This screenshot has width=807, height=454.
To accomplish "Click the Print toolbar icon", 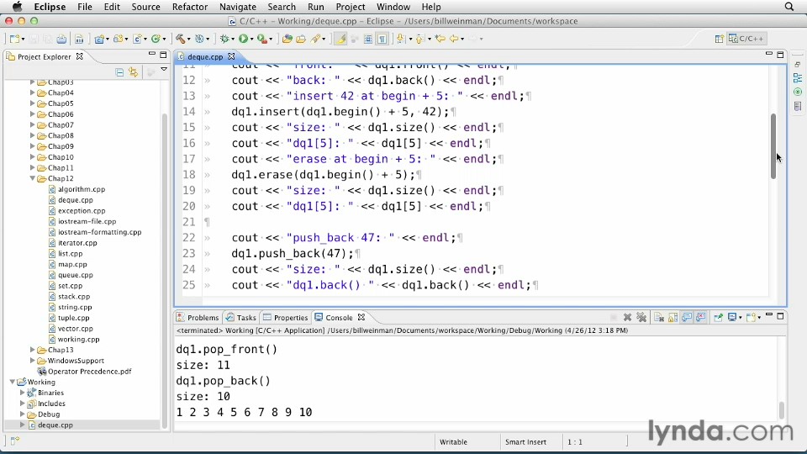I will [x=61, y=39].
